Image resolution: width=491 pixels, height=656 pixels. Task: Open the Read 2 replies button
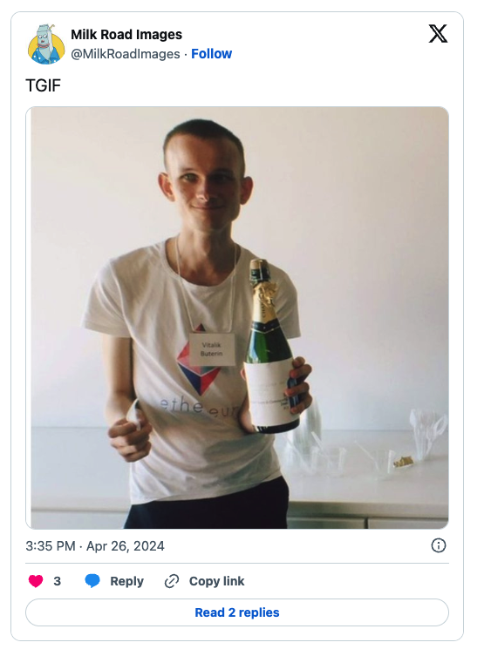pos(237,612)
